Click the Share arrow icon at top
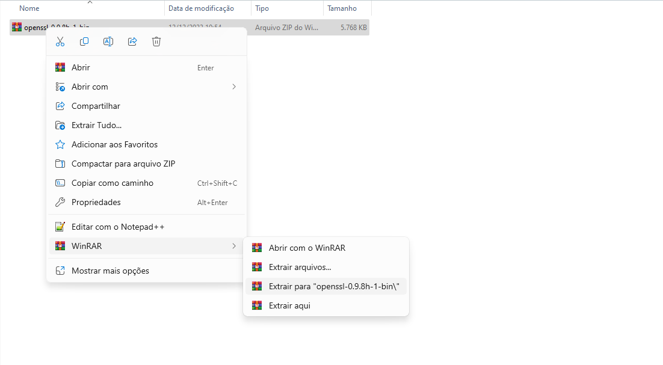The width and height of the screenshot is (663, 365). point(132,41)
